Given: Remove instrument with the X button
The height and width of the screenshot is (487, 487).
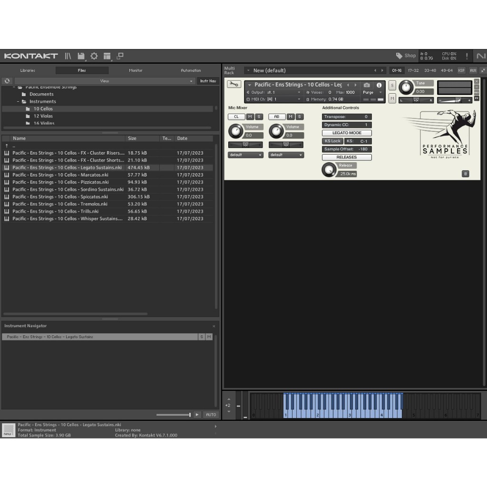Looking at the screenshot, I should [477, 81].
